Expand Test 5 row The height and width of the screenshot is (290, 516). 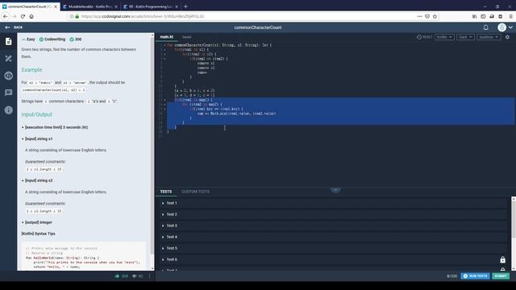(333, 248)
